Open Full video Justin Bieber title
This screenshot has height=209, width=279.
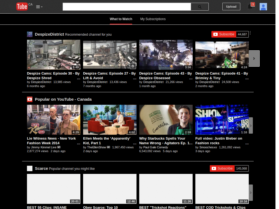coord(219,141)
